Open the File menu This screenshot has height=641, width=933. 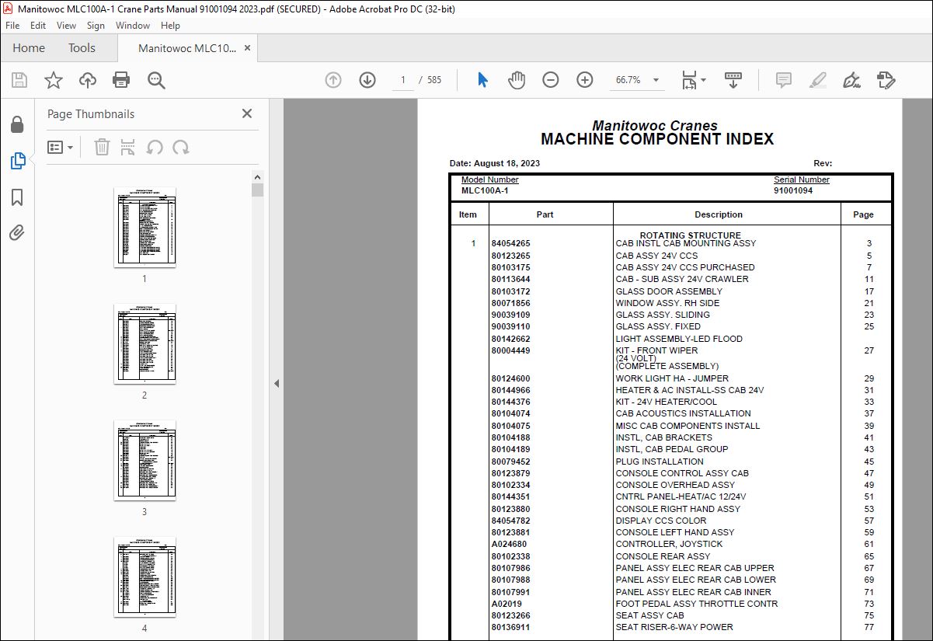[12, 26]
